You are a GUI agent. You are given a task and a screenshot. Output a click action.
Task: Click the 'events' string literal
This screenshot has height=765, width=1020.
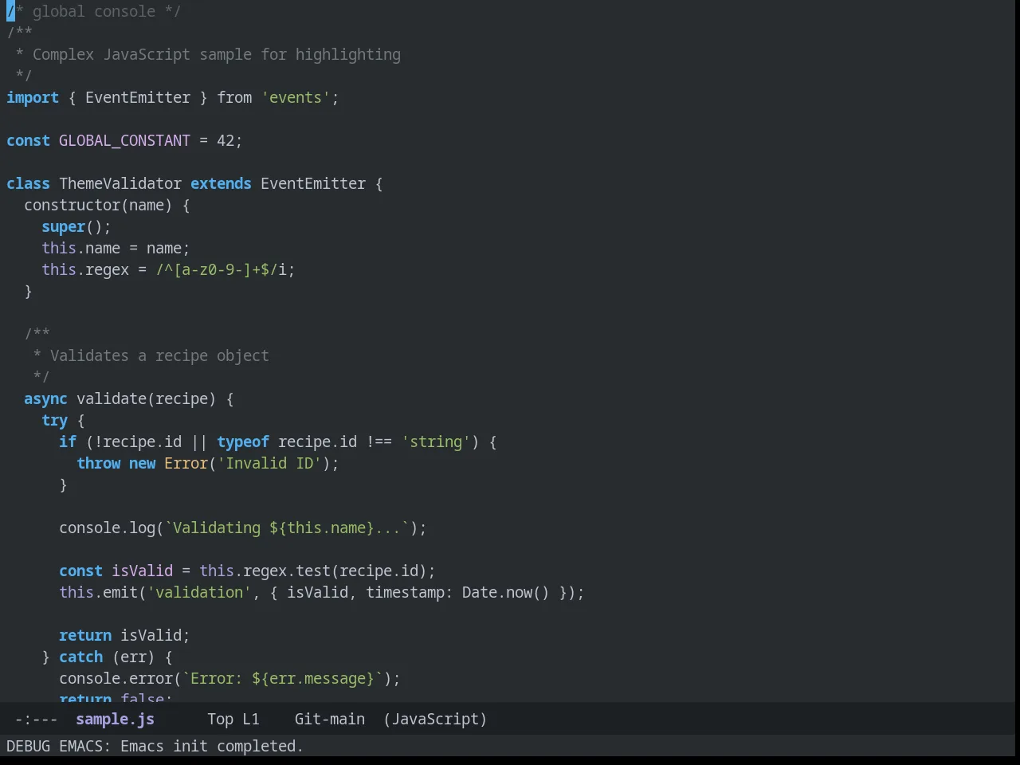[296, 97]
